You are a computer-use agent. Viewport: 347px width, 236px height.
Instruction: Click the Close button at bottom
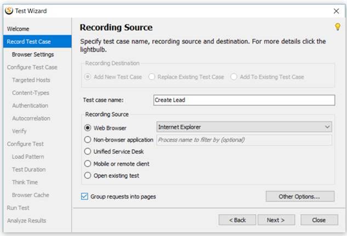coord(319,220)
